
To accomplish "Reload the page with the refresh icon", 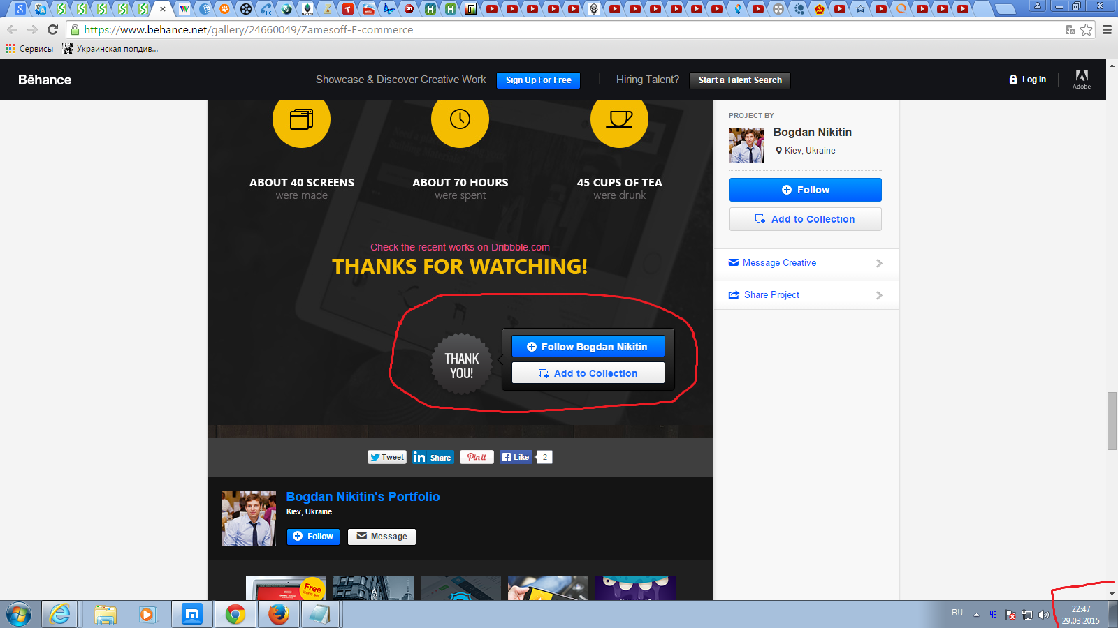I will coord(52,29).
